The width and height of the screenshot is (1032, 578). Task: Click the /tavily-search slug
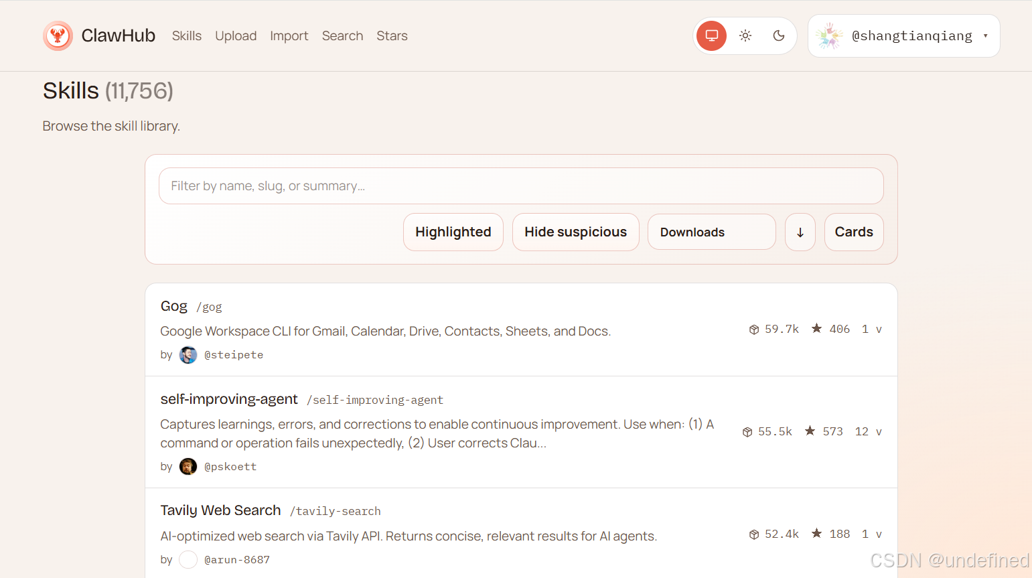click(335, 511)
